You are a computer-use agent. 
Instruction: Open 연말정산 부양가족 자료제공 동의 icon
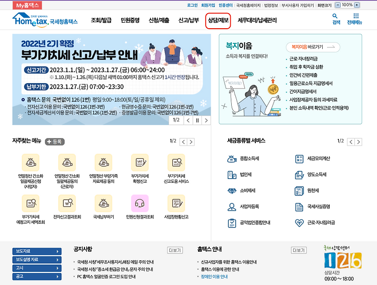click(104, 162)
